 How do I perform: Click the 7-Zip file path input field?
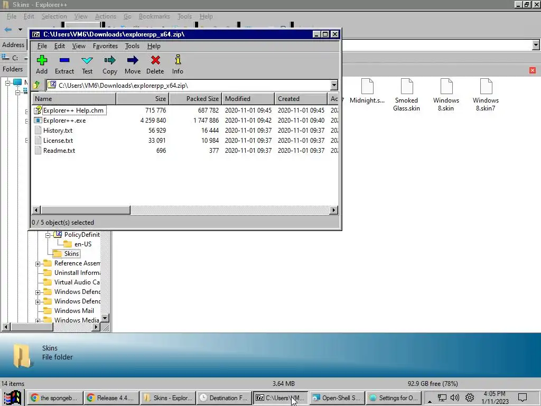pos(188,85)
